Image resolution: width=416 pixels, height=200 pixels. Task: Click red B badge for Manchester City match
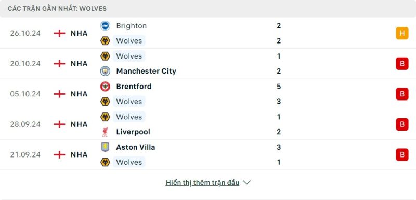click(402, 64)
